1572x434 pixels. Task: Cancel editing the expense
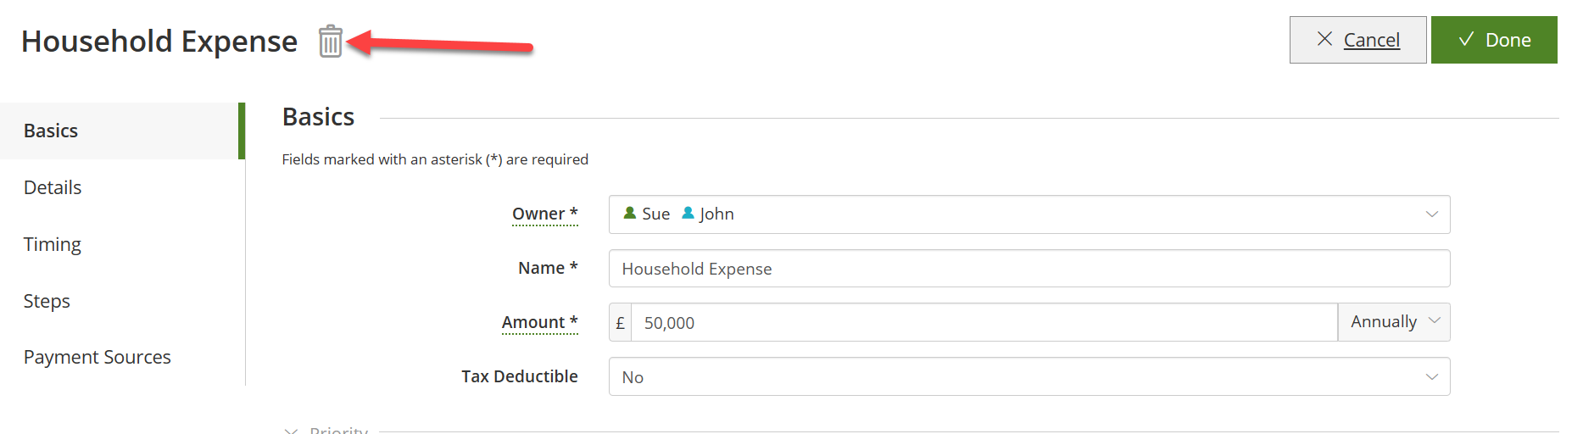[1358, 40]
